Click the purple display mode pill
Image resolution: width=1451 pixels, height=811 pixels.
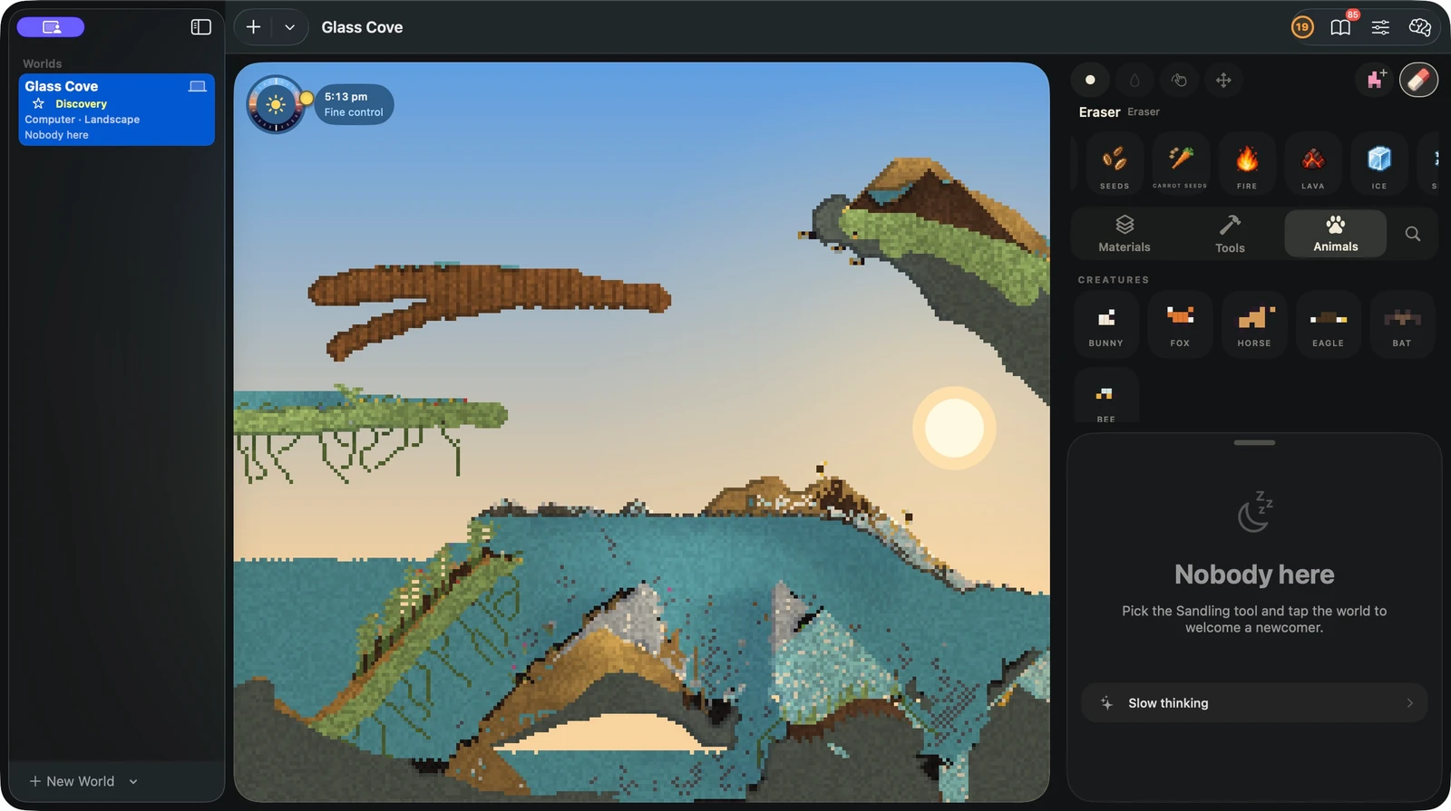pyautogui.click(x=51, y=27)
